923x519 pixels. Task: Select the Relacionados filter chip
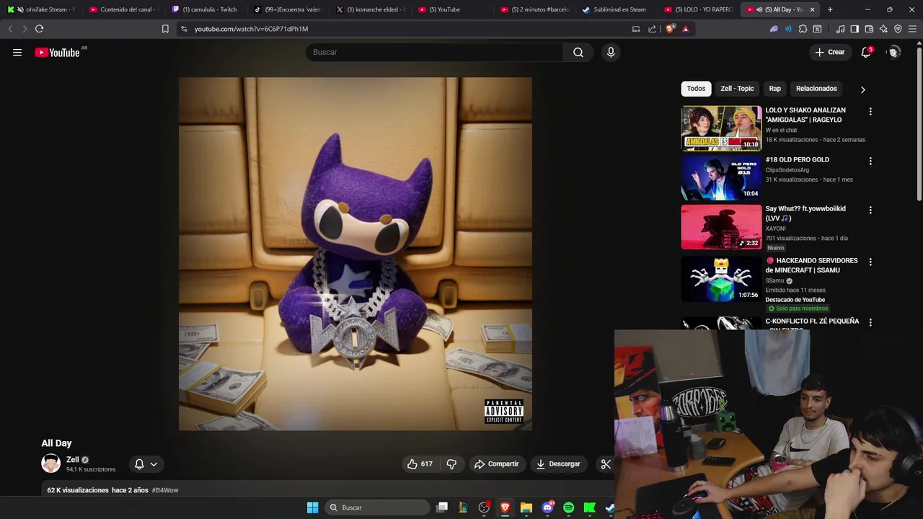[816, 89]
